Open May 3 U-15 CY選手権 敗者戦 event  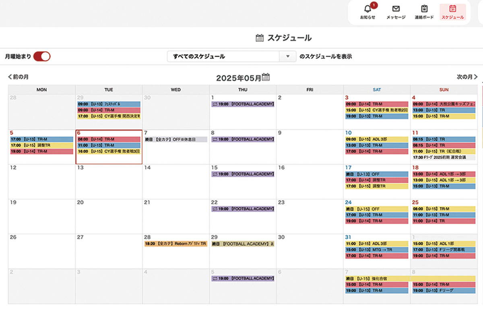coord(376,110)
